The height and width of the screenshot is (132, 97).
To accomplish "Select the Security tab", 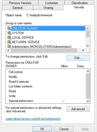I will pos(79,7).
